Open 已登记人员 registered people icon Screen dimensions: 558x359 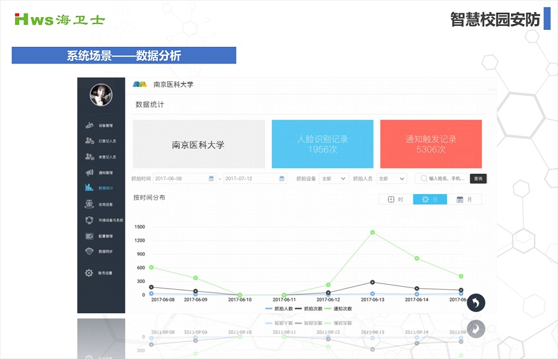pyautogui.click(x=89, y=141)
